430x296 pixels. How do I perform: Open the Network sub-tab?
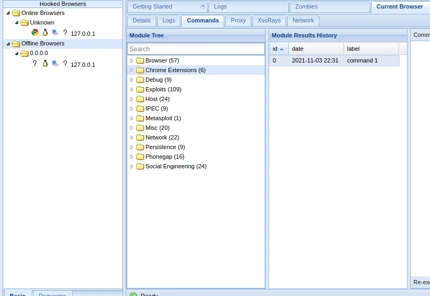303,21
